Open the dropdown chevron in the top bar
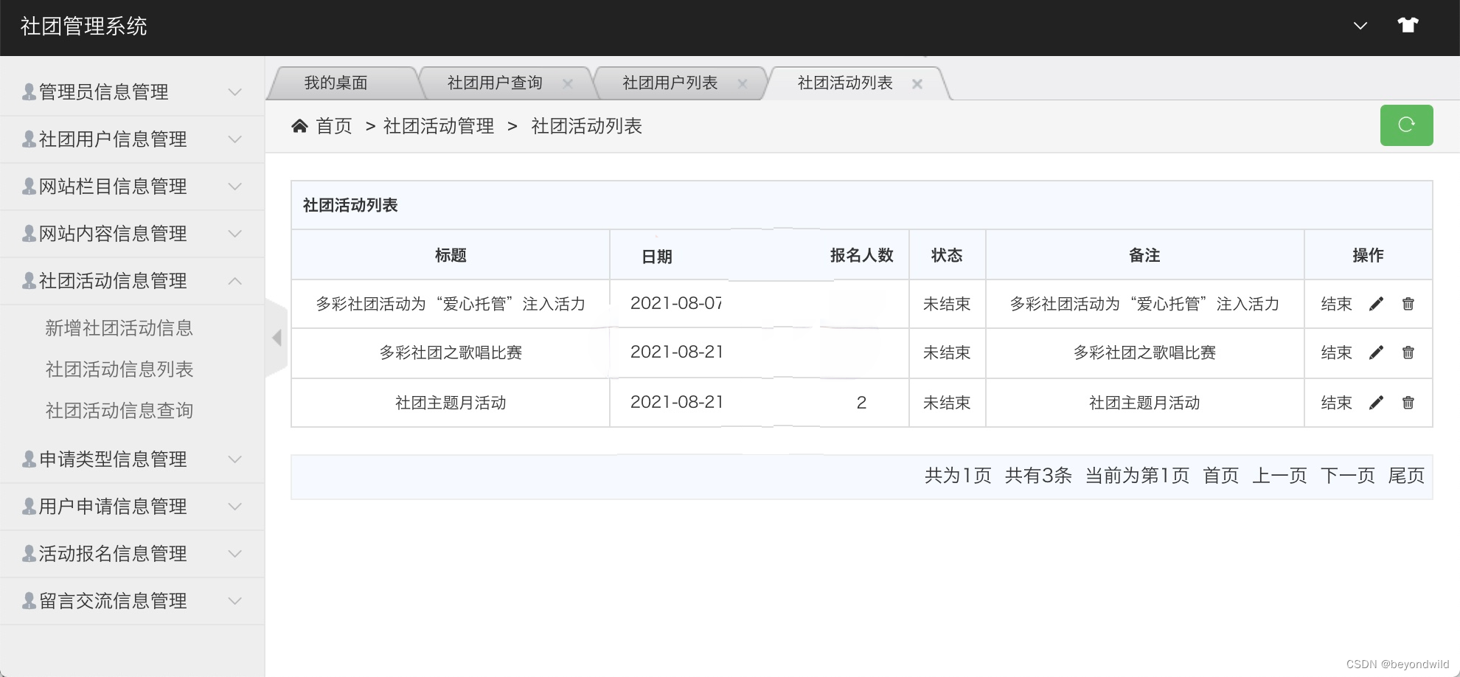Viewport: 1460px width, 677px height. coord(1359,26)
